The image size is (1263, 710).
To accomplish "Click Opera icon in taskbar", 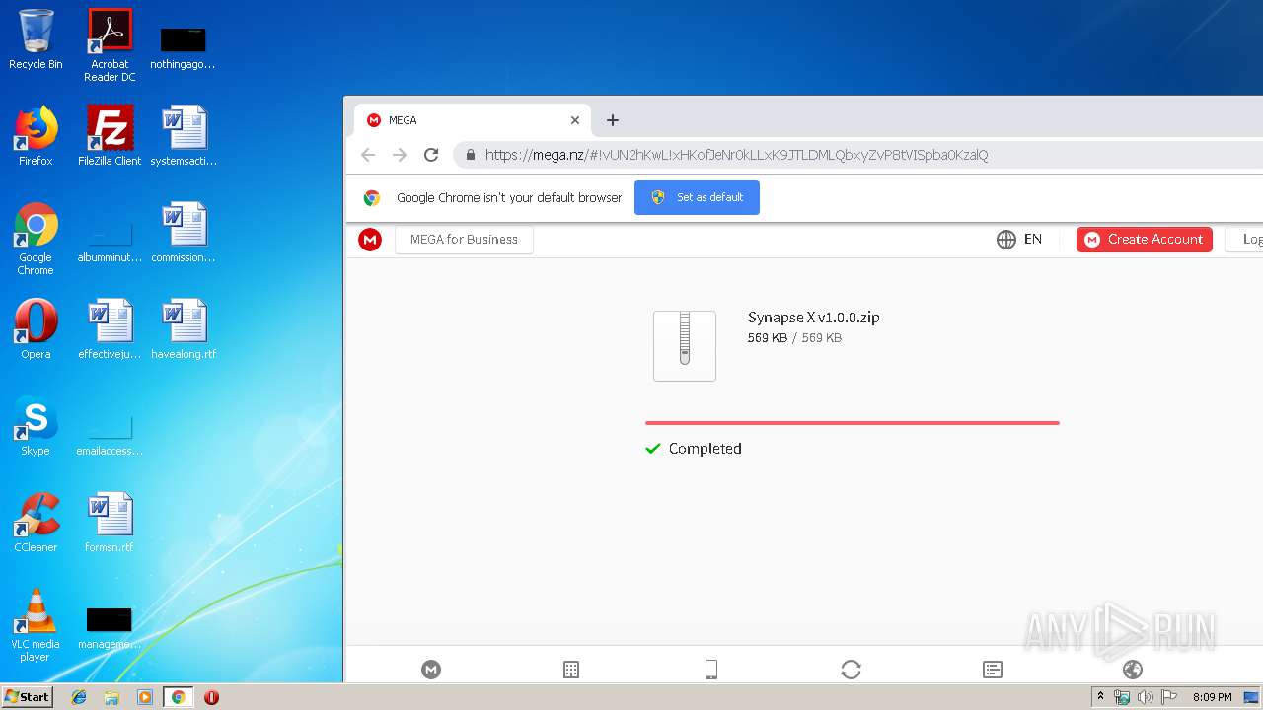I will [x=211, y=697].
